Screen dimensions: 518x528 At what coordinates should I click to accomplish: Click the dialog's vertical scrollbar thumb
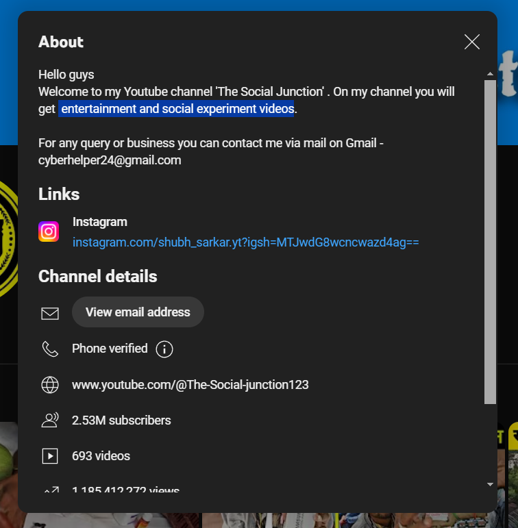click(x=490, y=240)
